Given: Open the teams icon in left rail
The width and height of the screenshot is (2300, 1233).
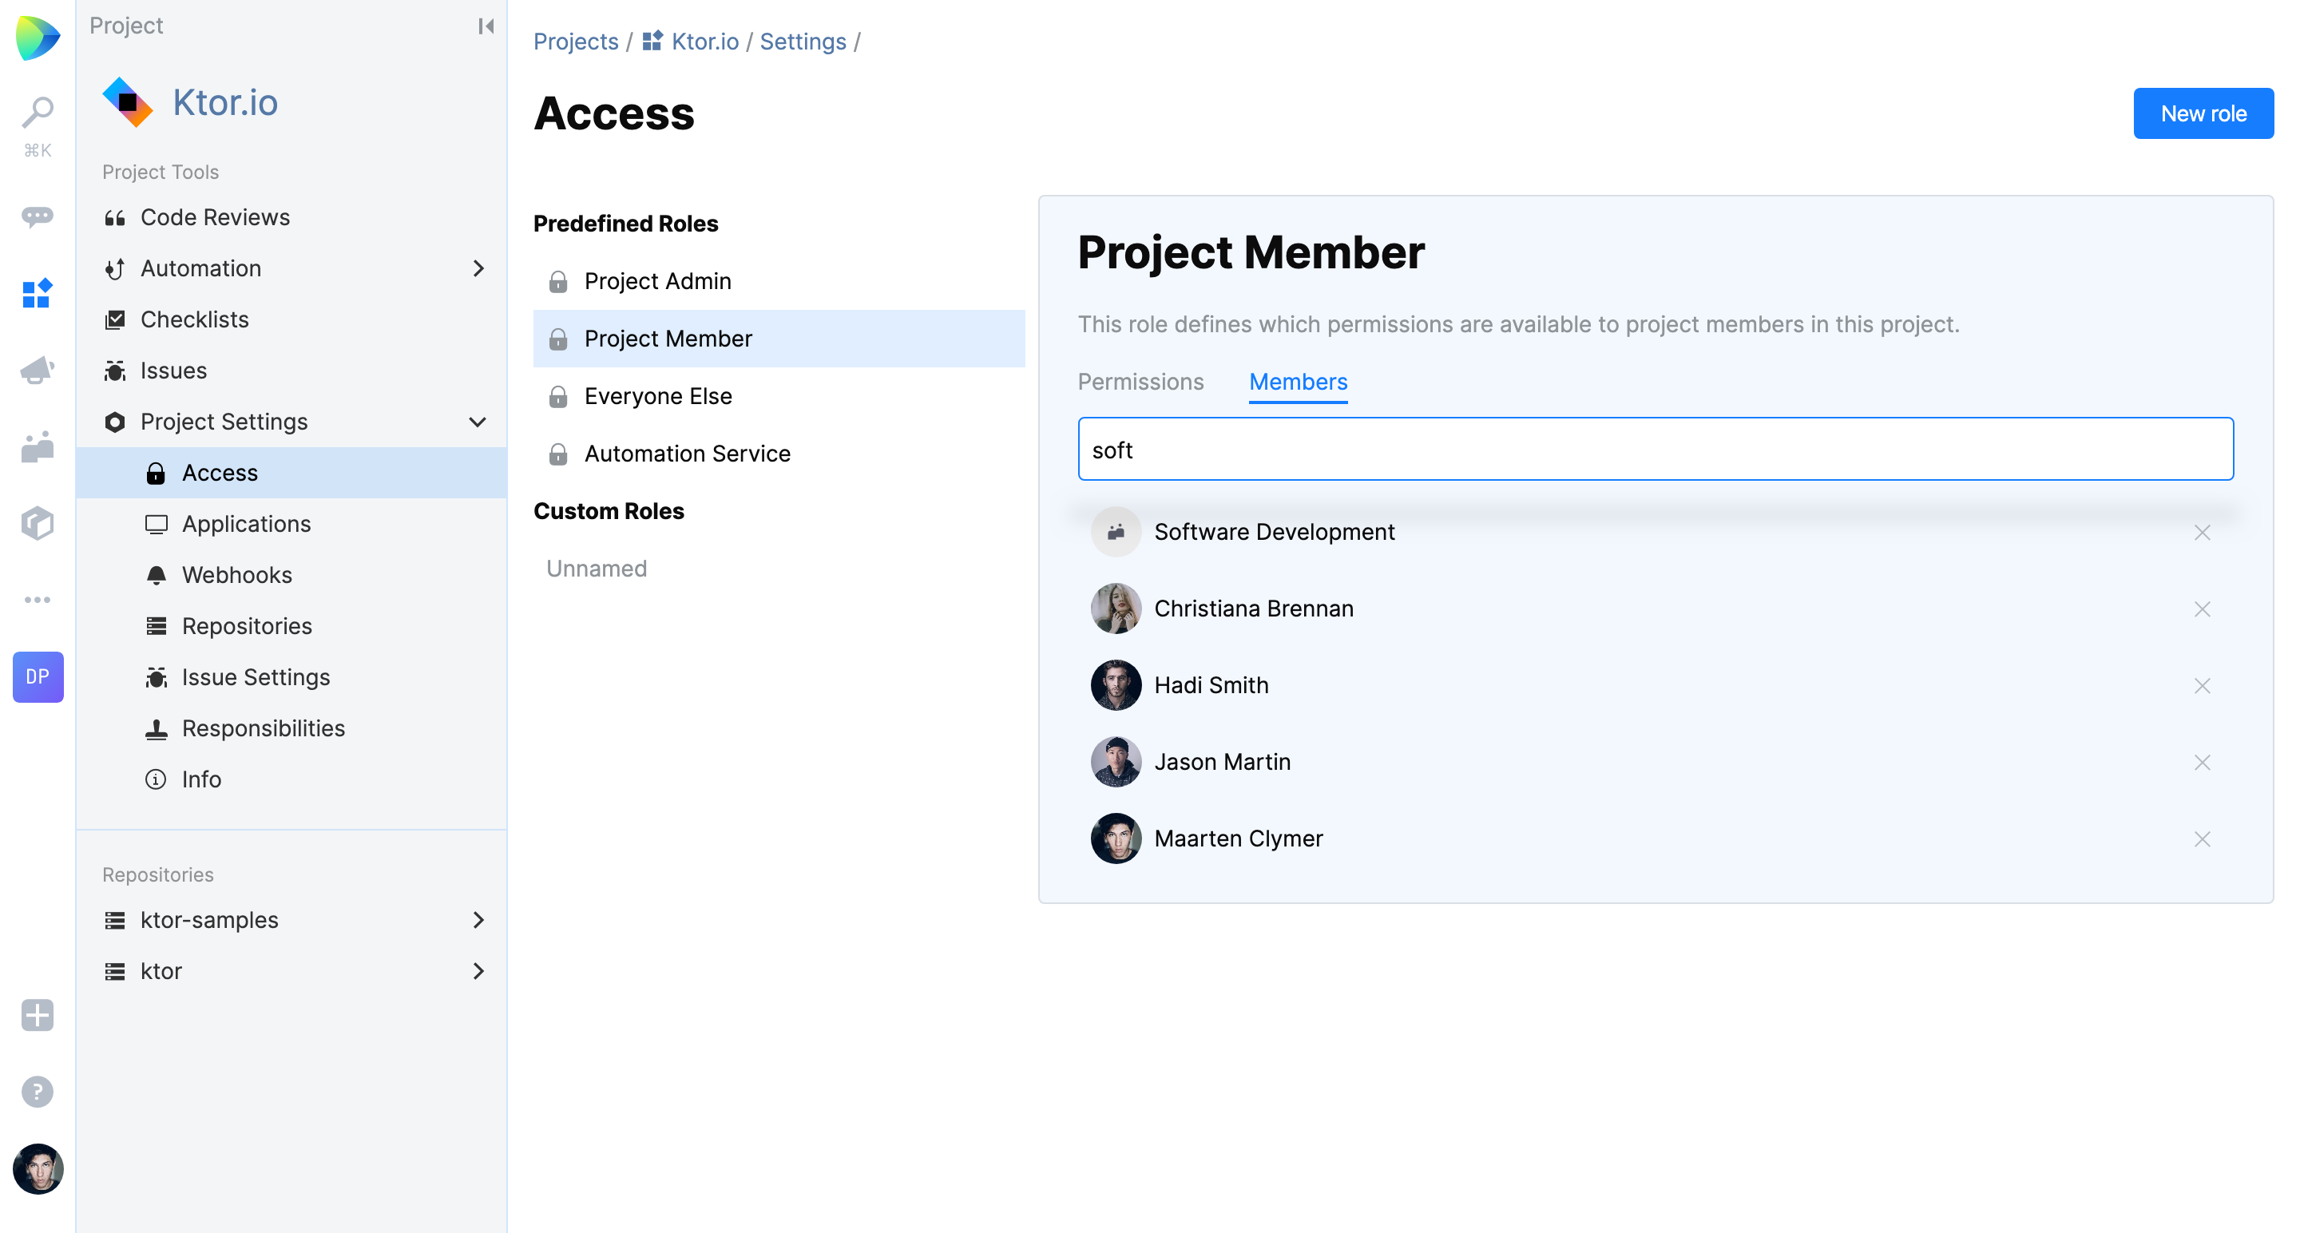Looking at the screenshot, I should click(38, 446).
